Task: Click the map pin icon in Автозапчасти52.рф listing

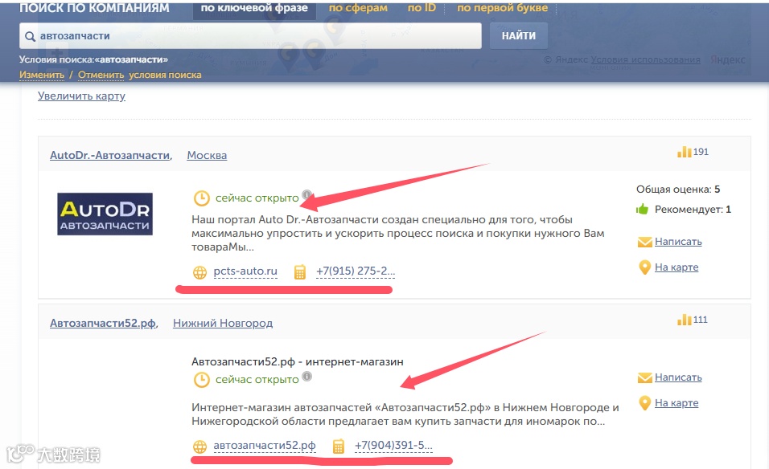Action: [644, 403]
